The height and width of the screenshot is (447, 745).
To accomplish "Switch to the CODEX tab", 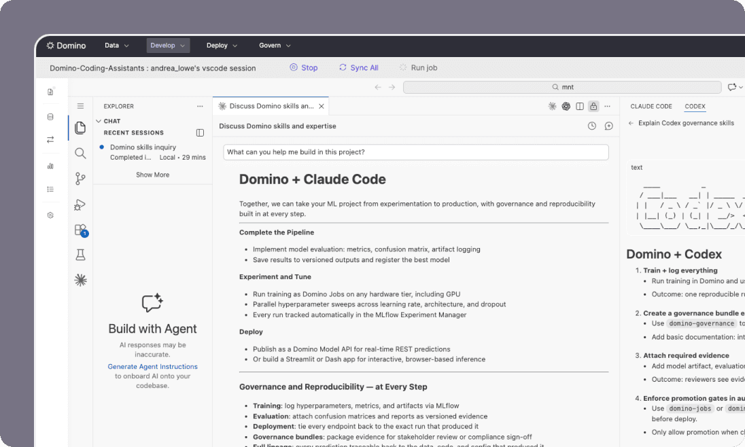I will [695, 107].
